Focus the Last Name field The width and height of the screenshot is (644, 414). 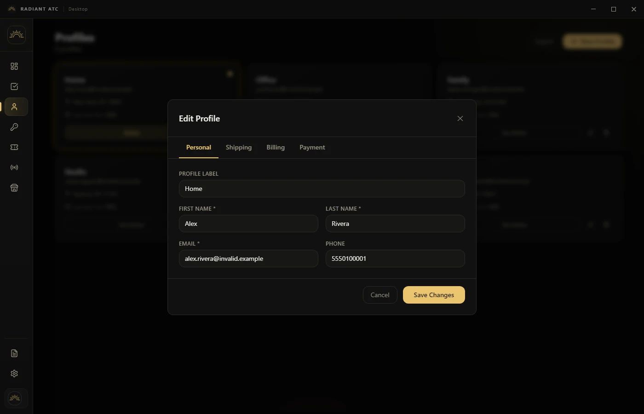pos(395,224)
